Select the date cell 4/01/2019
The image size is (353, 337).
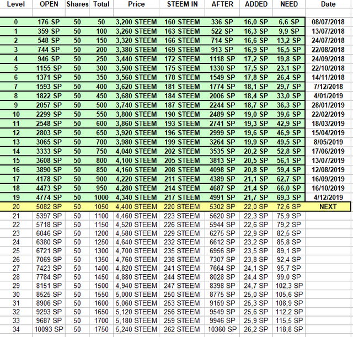pos(328,96)
